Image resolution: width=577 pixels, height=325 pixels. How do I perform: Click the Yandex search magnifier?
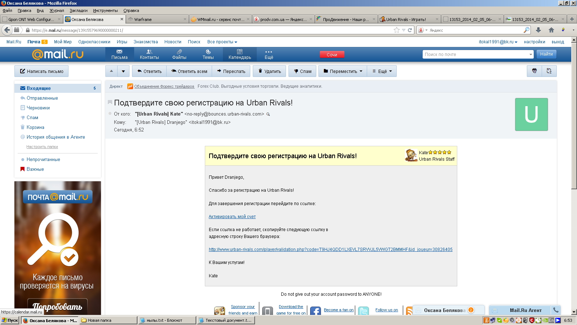(x=527, y=30)
